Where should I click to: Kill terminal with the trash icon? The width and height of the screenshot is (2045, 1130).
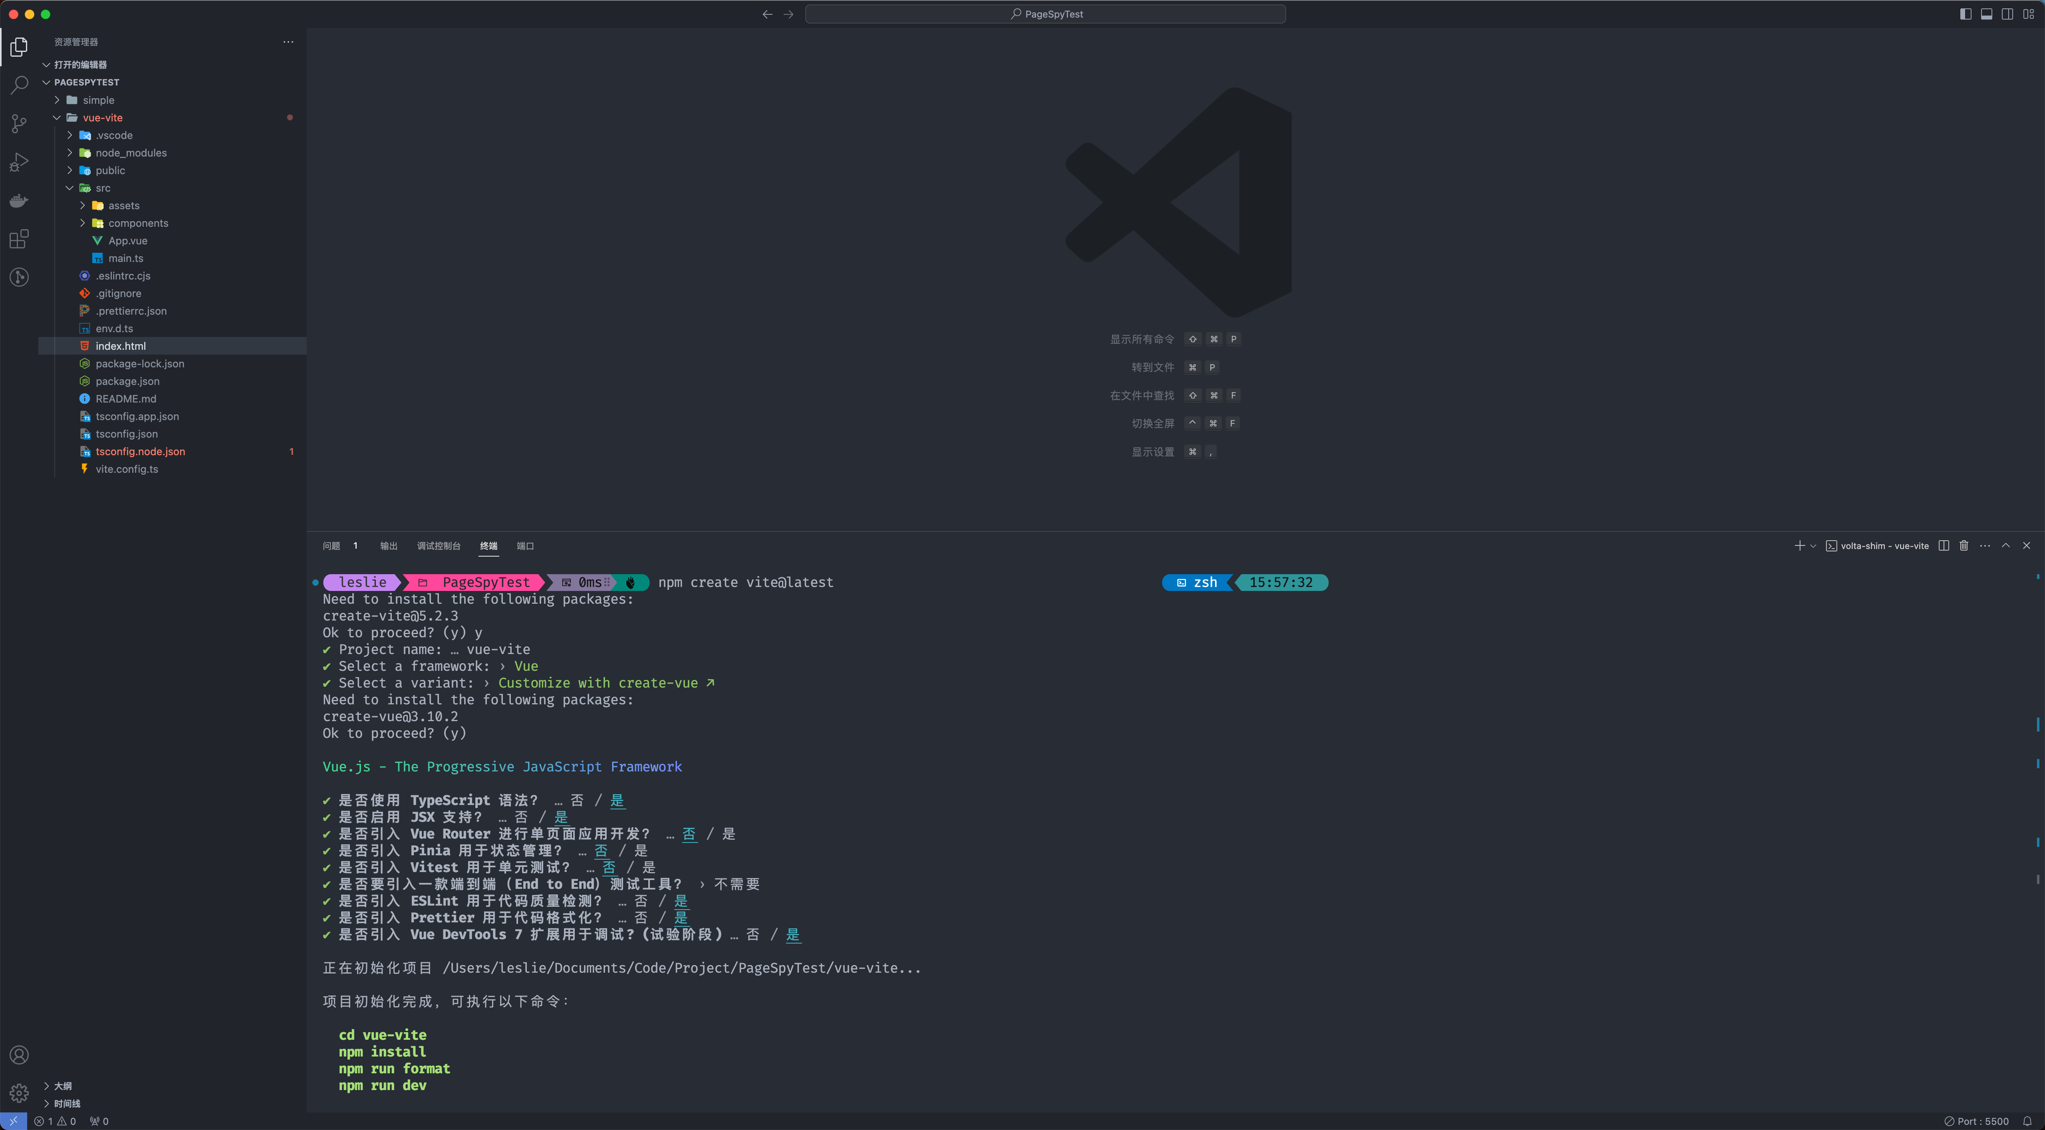click(1964, 545)
